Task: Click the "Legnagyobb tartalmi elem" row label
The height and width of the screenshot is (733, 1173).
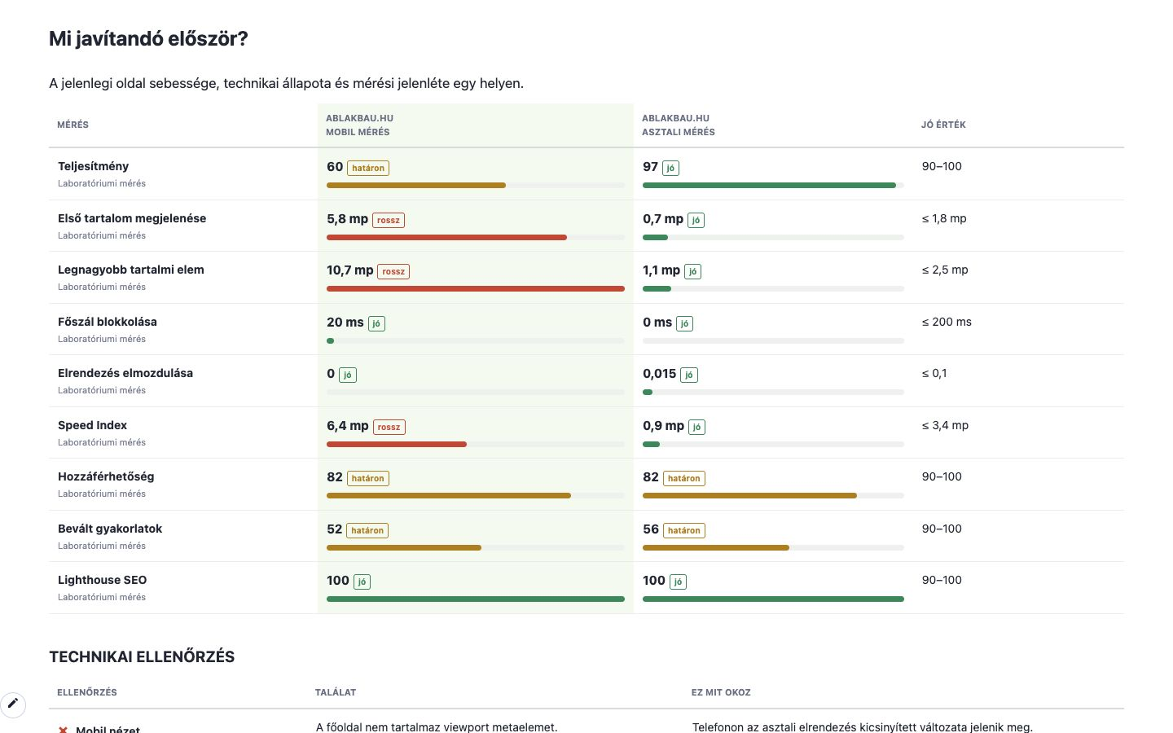Action: [x=131, y=270]
